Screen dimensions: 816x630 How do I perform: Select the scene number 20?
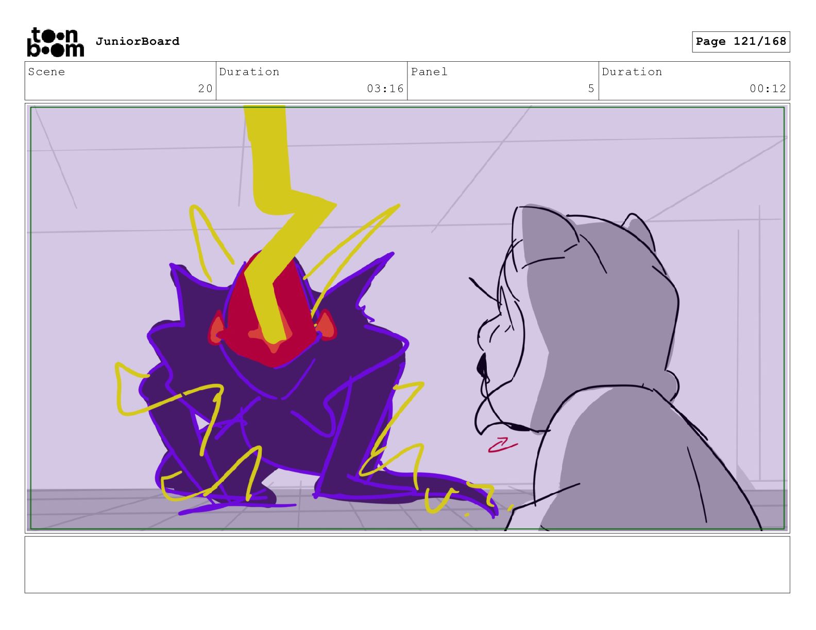click(205, 89)
